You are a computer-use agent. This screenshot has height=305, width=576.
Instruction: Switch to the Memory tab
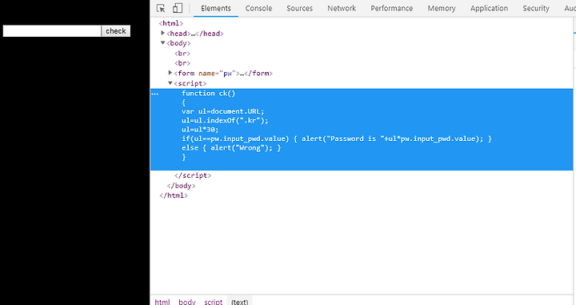442,8
